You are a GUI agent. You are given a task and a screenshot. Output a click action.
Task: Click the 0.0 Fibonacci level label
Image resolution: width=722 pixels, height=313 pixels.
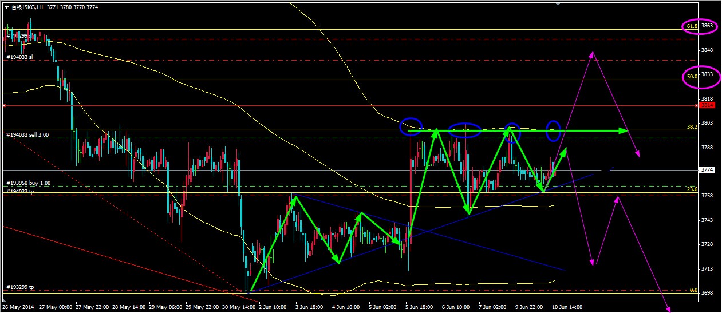click(x=693, y=290)
